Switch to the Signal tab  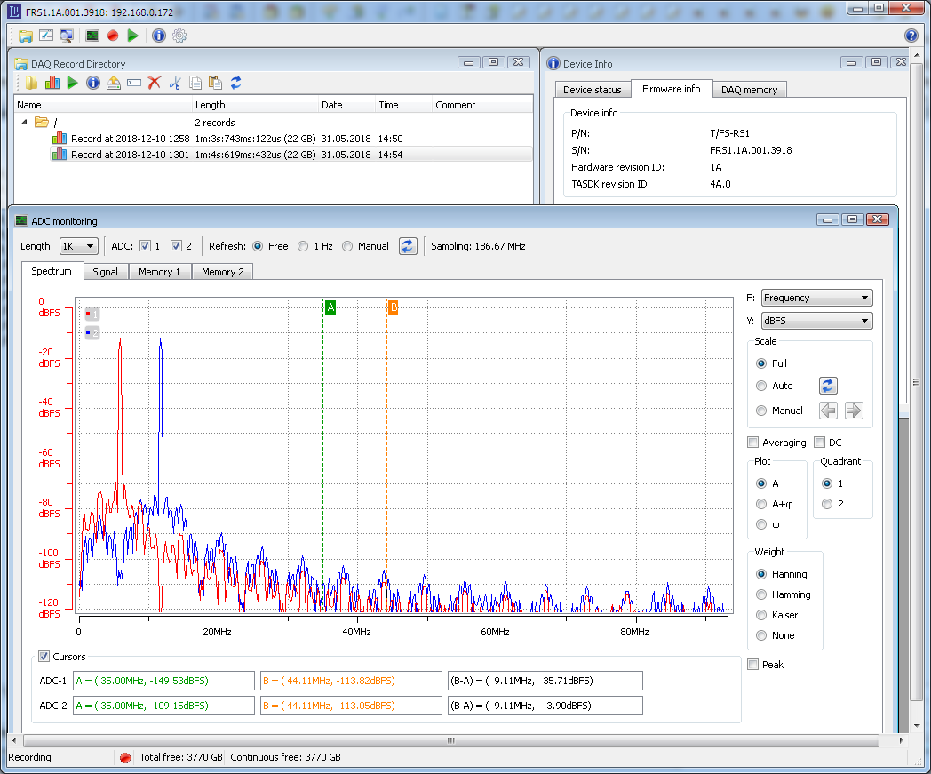(105, 272)
